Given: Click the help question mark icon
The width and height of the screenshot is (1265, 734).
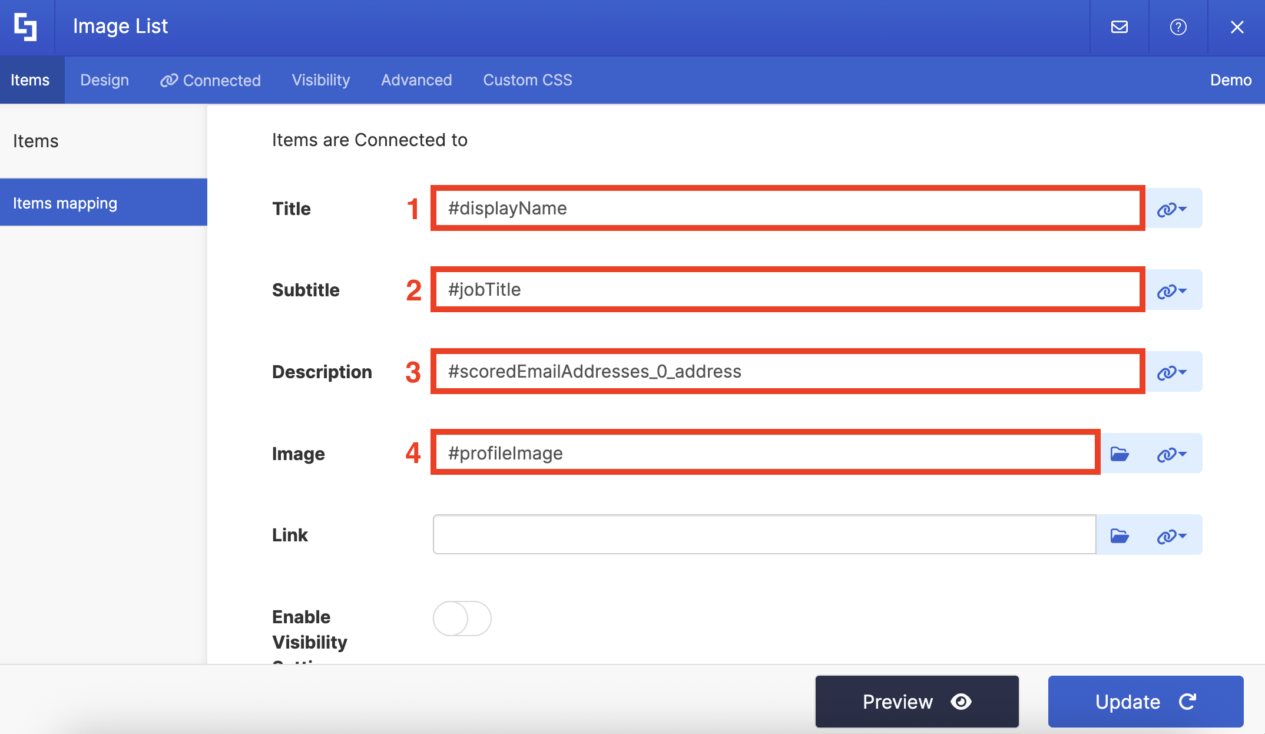Looking at the screenshot, I should pyautogui.click(x=1178, y=27).
